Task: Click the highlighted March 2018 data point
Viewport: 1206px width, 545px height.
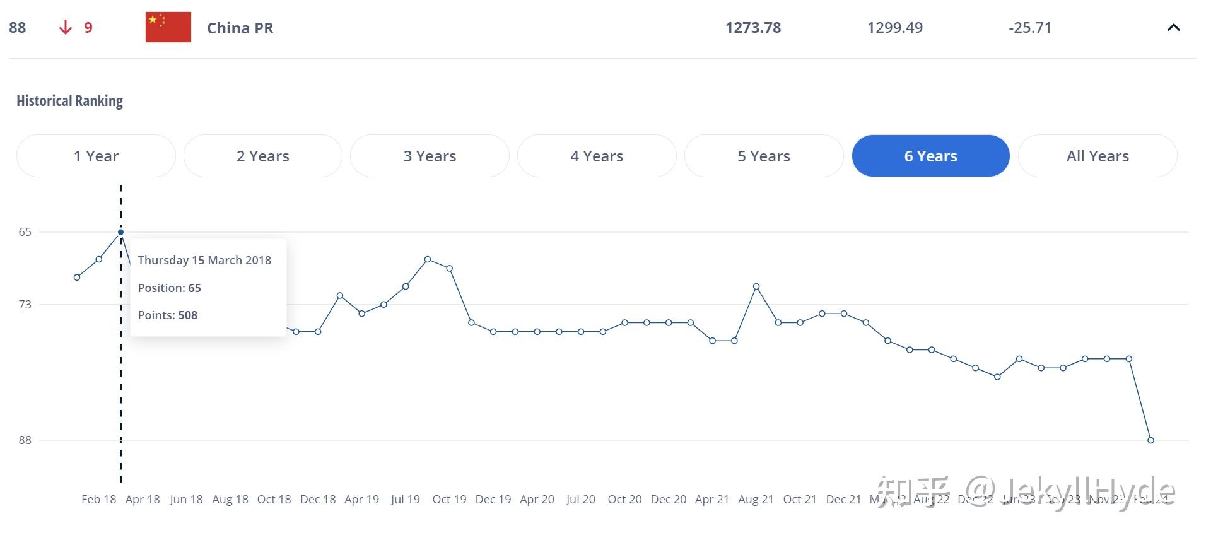Action: coord(120,232)
